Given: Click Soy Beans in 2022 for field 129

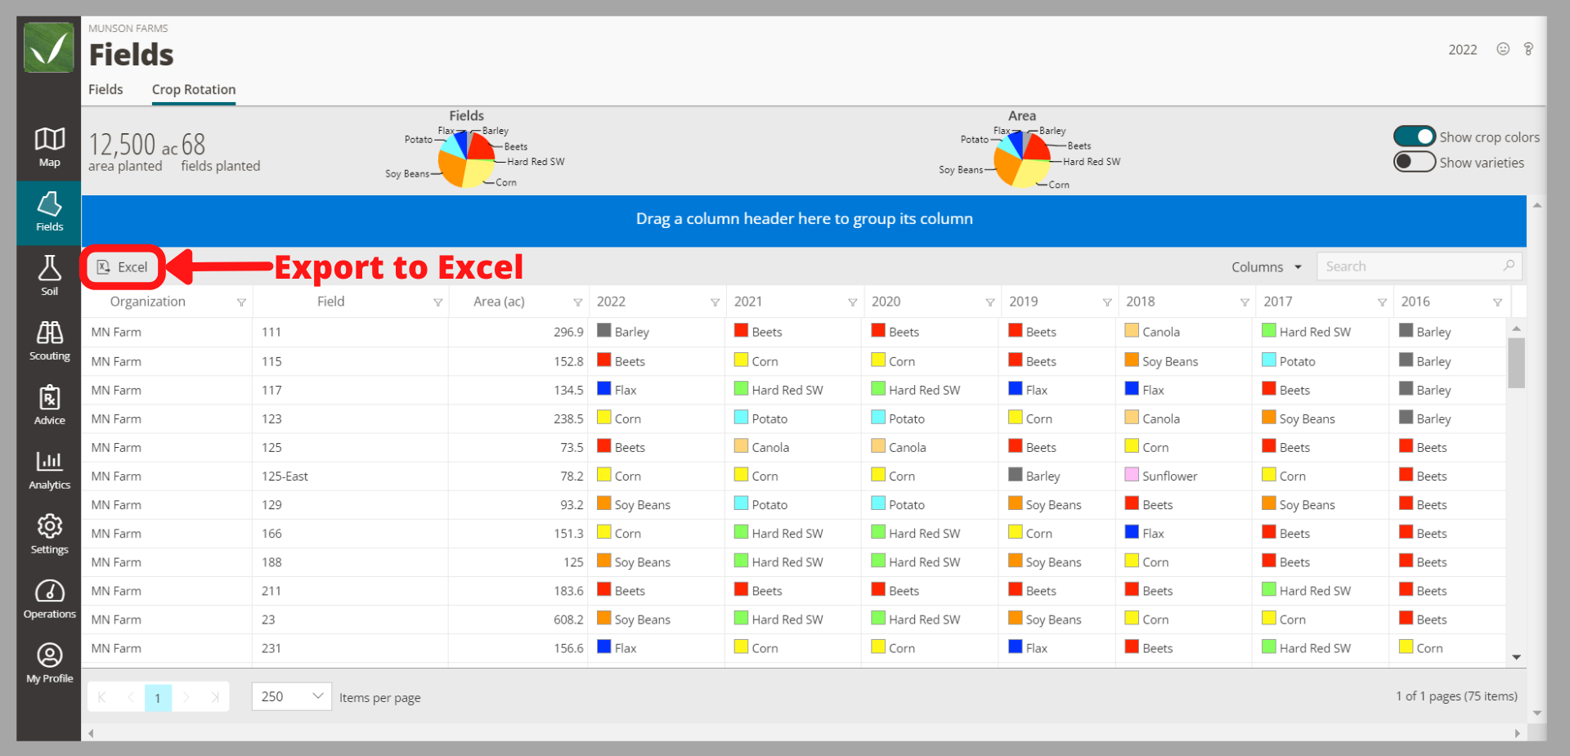Looking at the screenshot, I should 642,505.
